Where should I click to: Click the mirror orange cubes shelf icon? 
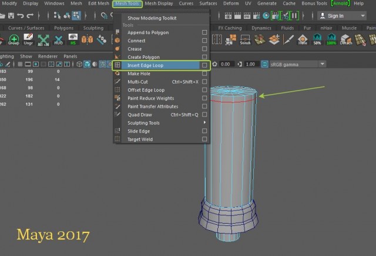[87, 39]
